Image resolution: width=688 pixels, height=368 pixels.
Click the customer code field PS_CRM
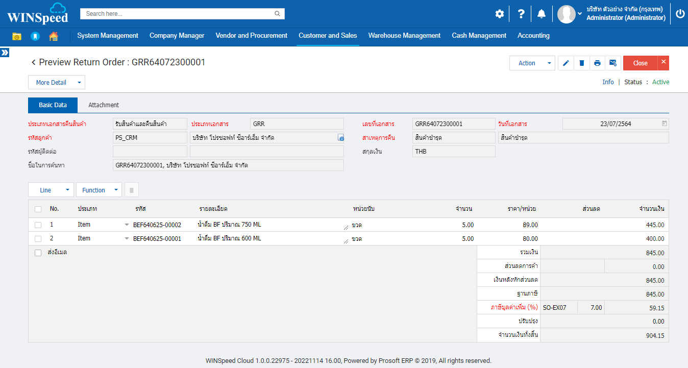(x=150, y=138)
